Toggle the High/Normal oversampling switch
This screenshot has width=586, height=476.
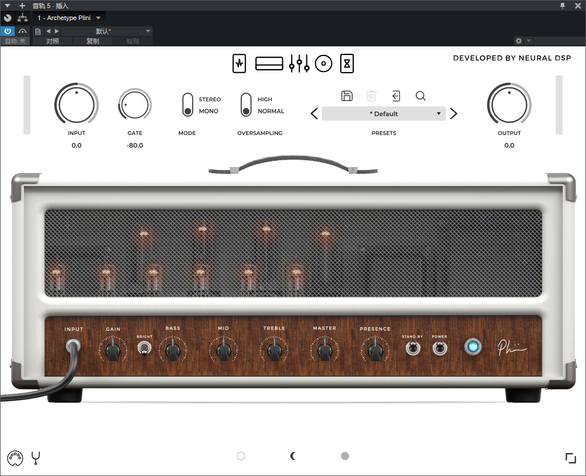click(x=246, y=105)
